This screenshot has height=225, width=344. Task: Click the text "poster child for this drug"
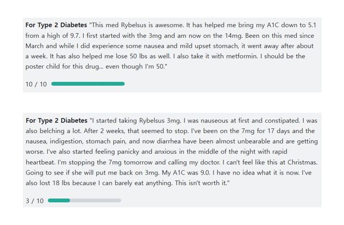[62, 67]
